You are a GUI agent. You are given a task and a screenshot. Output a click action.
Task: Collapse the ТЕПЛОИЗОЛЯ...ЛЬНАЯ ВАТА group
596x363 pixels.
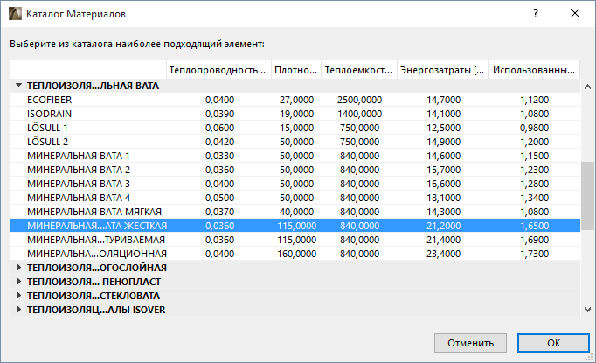click(x=18, y=87)
